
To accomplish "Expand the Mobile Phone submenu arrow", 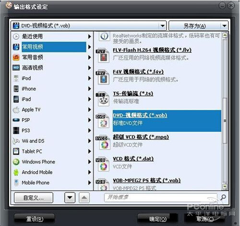I will pyautogui.click(x=90, y=183).
